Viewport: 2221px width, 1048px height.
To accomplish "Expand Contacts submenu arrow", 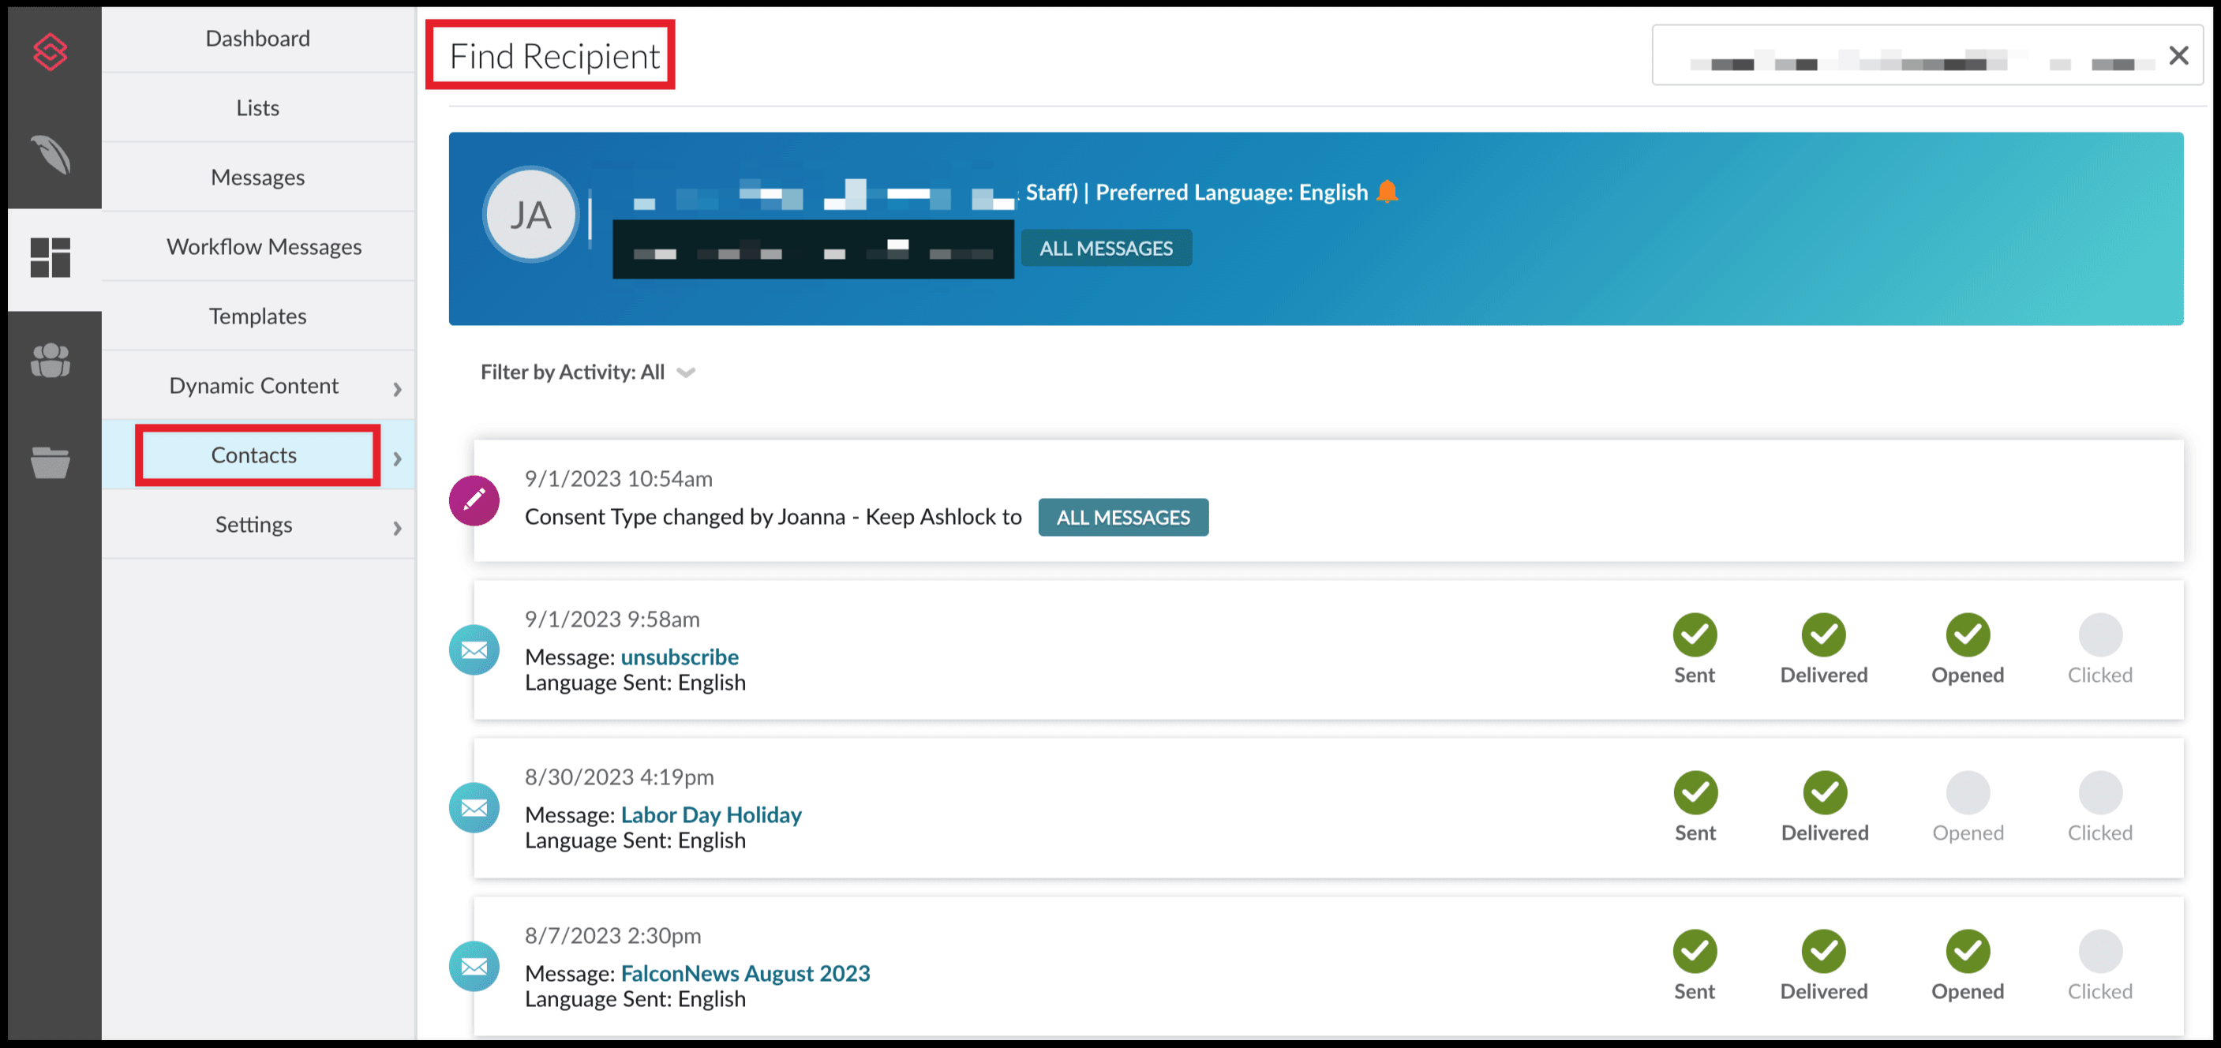I will (x=398, y=459).
